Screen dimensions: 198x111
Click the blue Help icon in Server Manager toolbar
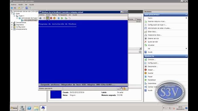pos(27,8)
